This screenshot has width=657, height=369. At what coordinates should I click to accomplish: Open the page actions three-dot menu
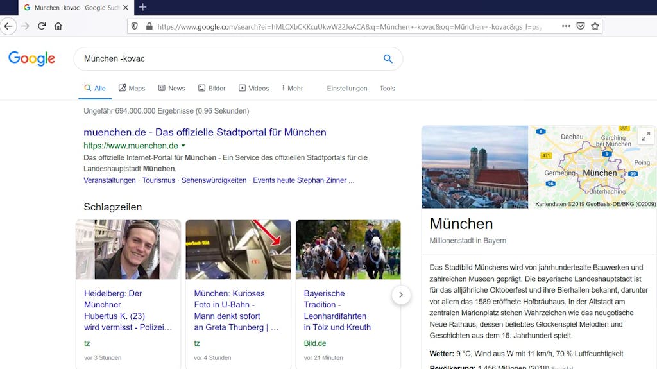[x=566, y=26]
